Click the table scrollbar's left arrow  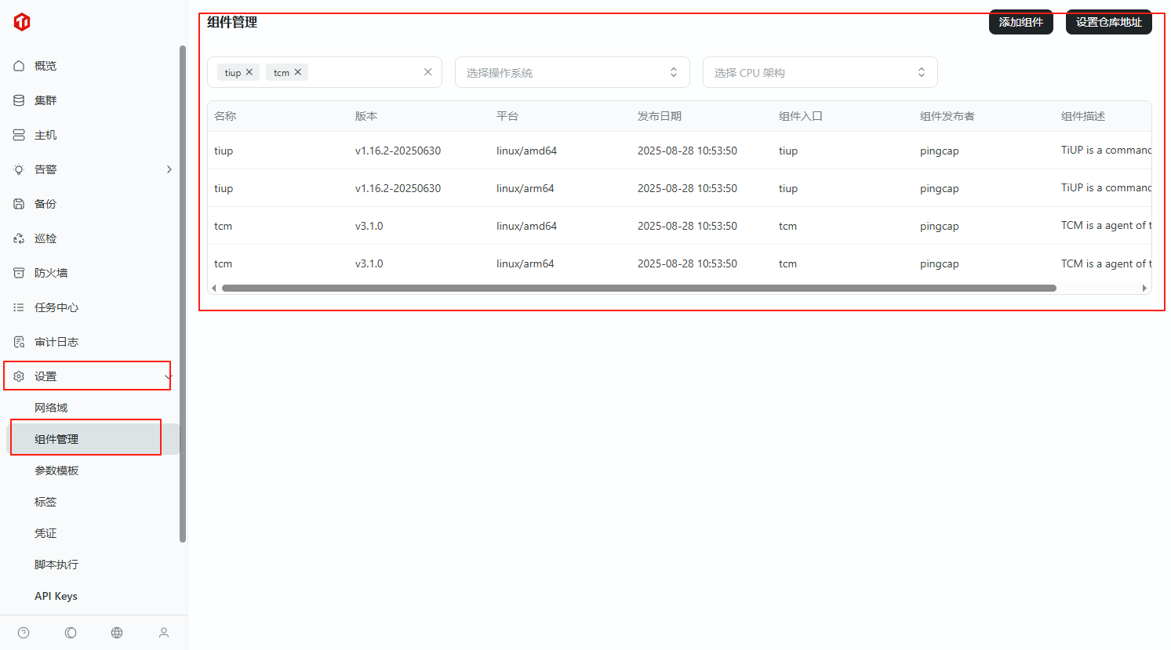(x=214, y=288)
